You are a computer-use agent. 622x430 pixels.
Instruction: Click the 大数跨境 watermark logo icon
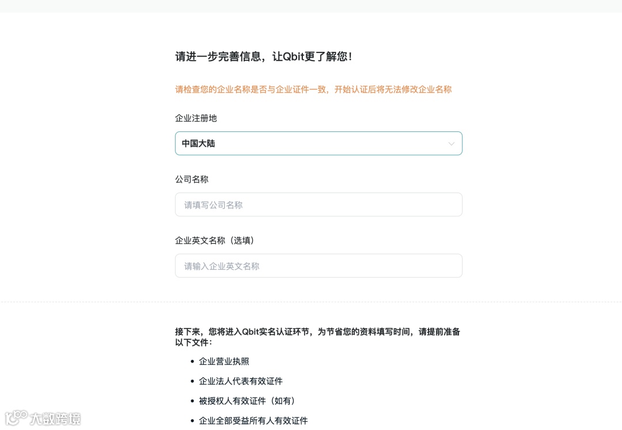click(x=16, y=417)
